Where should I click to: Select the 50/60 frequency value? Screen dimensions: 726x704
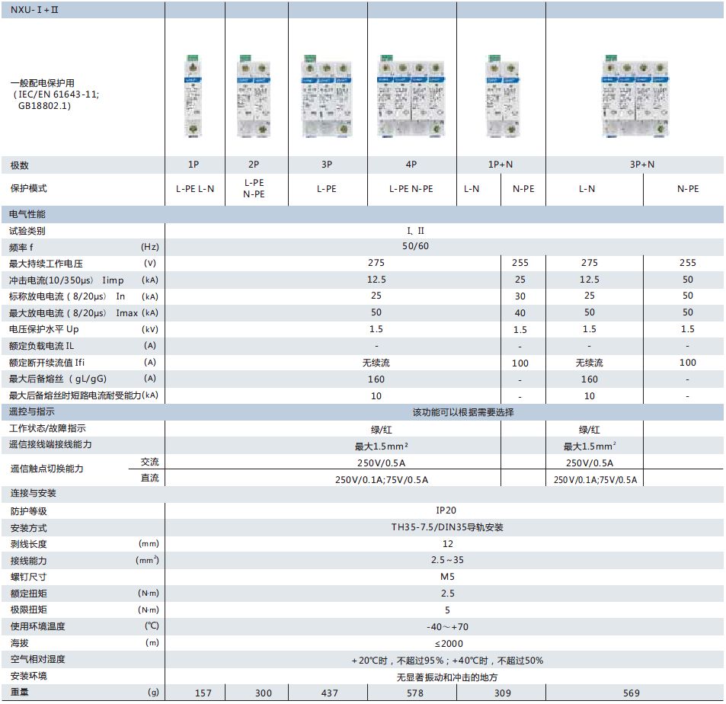click(415, 246)
